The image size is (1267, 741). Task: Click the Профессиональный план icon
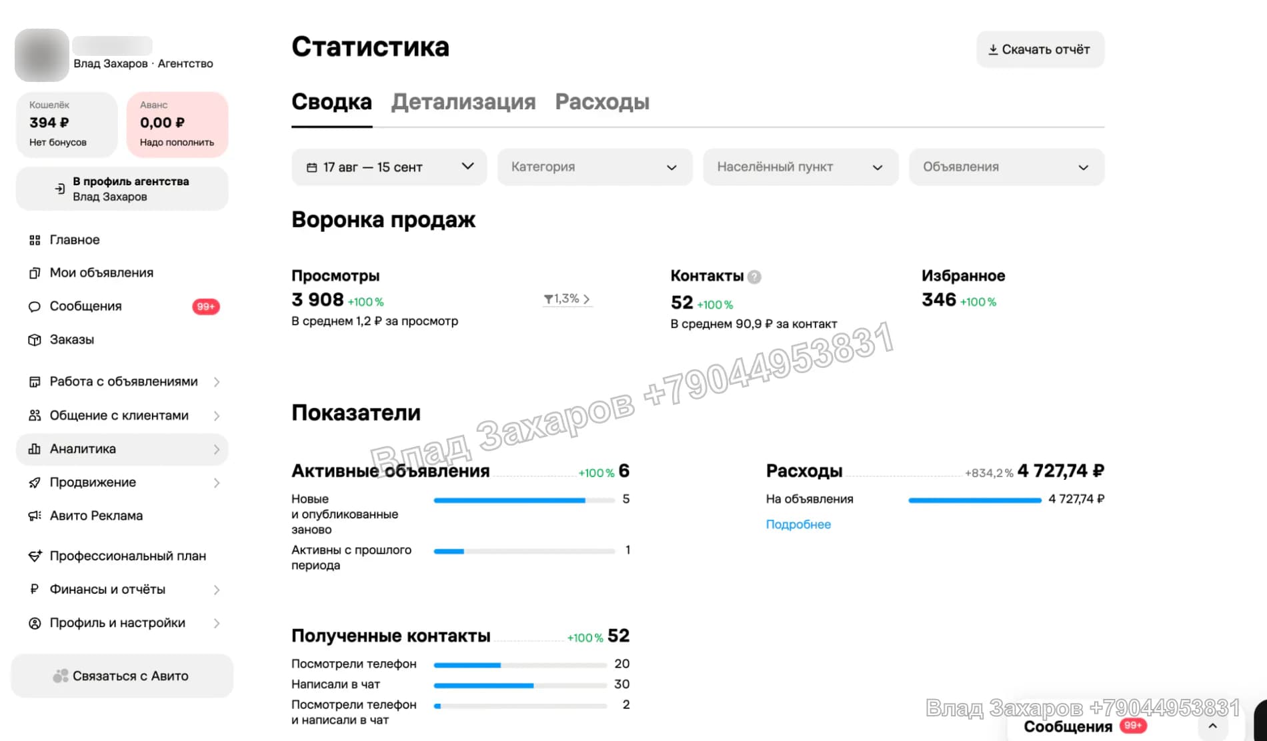[35, 556]
